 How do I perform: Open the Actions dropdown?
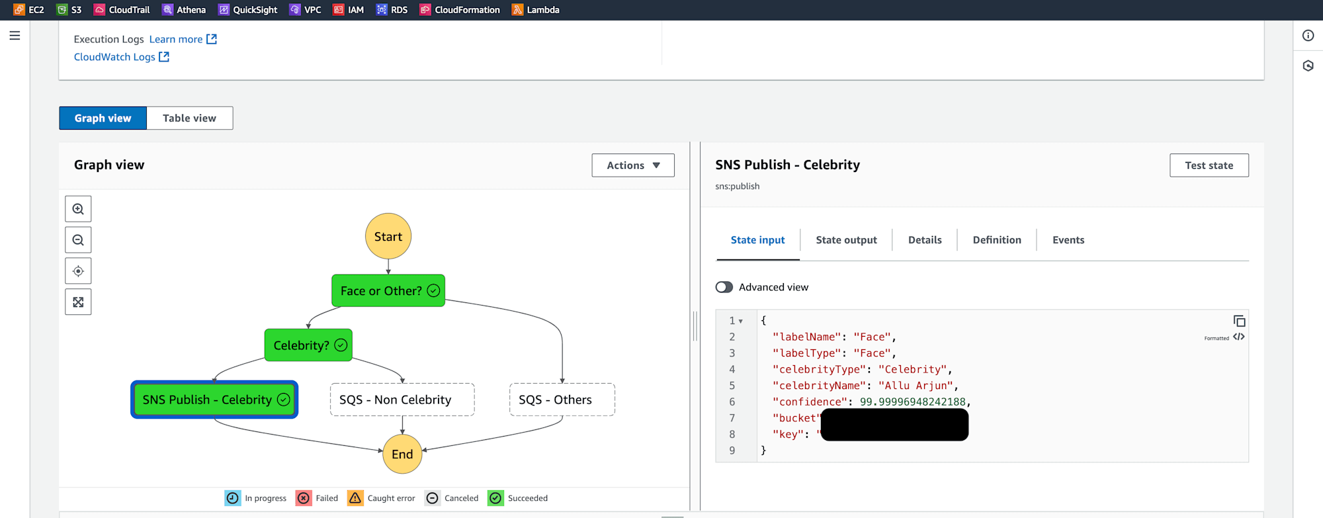tap(633, 165)
